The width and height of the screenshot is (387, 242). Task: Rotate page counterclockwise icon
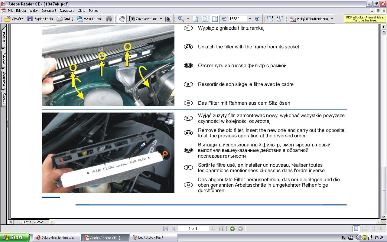point(280,19)
